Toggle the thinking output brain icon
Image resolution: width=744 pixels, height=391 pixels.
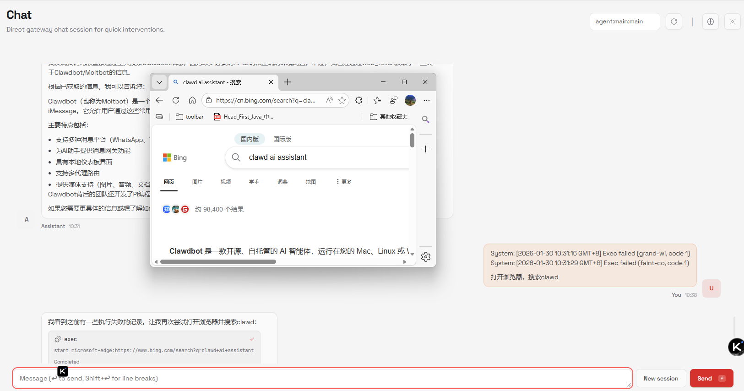click(x=711, y=22)
